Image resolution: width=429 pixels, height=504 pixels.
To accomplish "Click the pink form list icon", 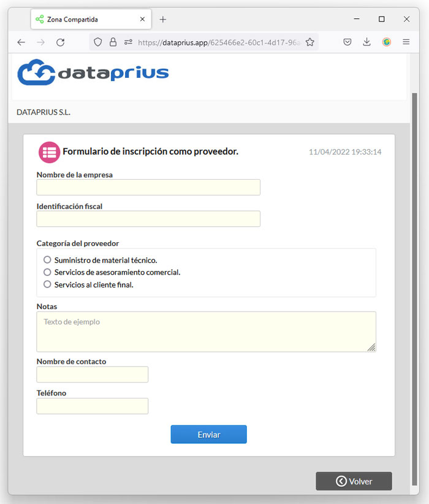I will 49,152.
